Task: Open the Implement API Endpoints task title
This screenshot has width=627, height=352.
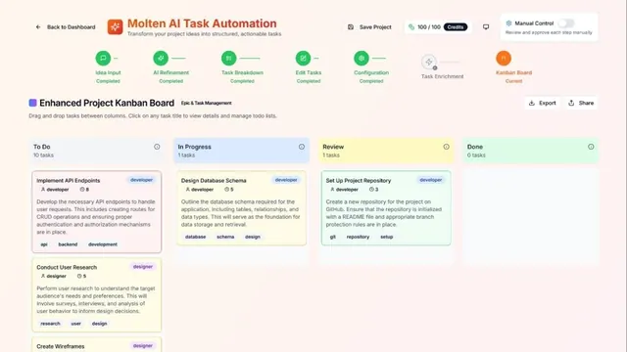Action: click(x=69, y=180)
